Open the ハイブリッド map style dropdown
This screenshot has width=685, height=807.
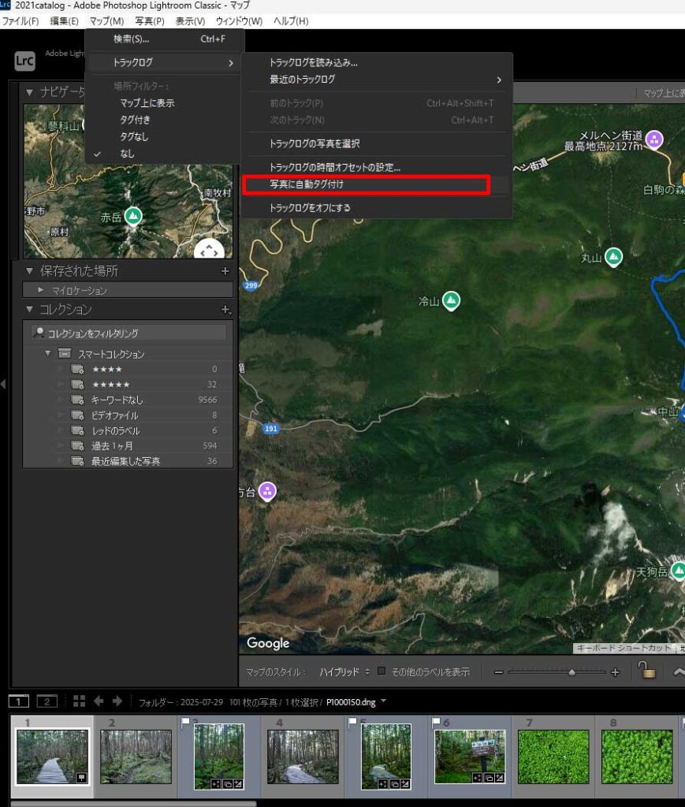344,672
